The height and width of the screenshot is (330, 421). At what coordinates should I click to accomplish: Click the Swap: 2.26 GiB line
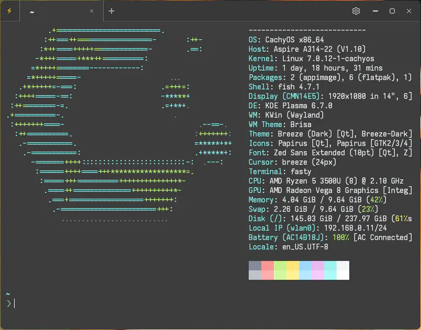click(313, 209)
